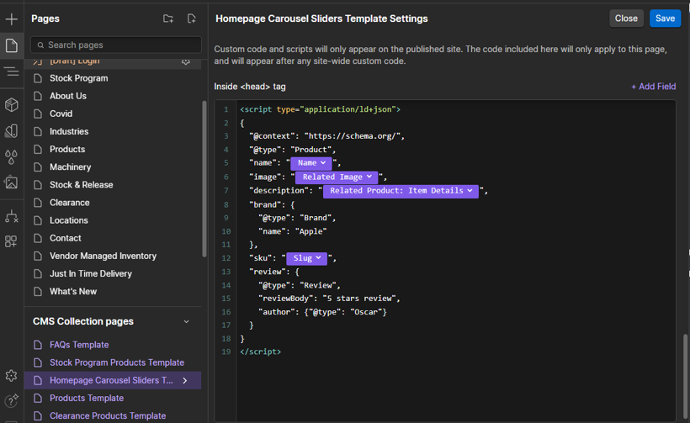Click the pages list scrollbar
Screen dimensions: 690x423
[x=204, y=179]
